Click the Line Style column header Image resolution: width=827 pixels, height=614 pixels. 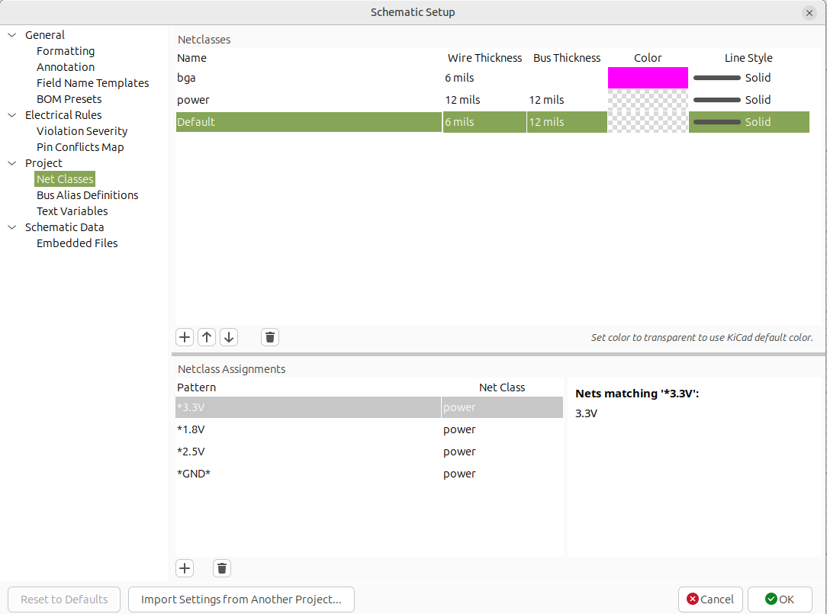[x=749, y=58]
